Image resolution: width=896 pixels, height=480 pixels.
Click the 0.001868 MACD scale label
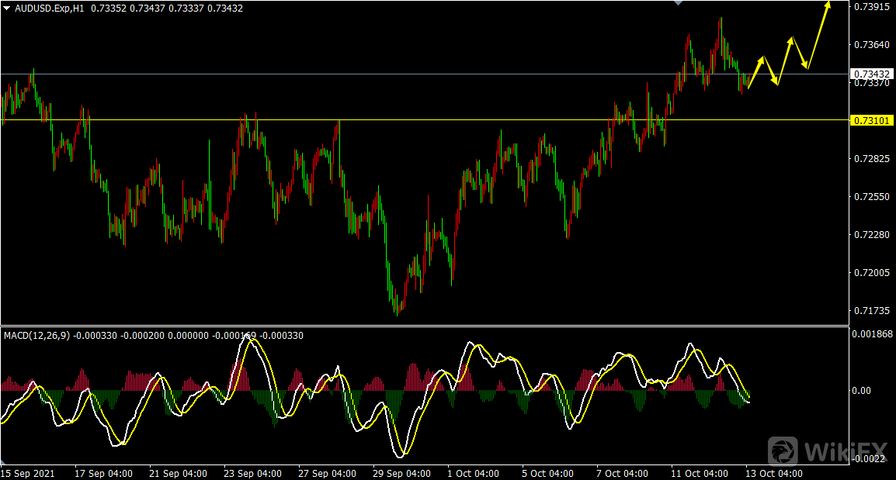(x=873, y=334)
